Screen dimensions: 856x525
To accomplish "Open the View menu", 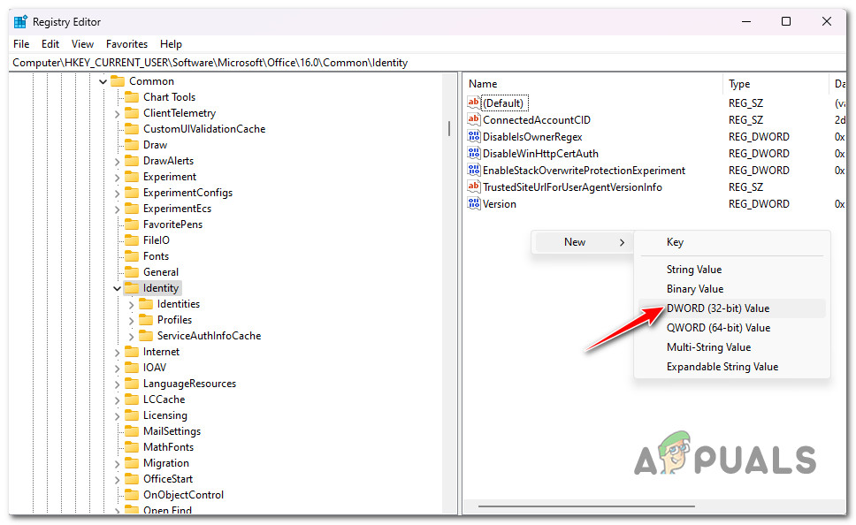I will [x=82, y=44].
